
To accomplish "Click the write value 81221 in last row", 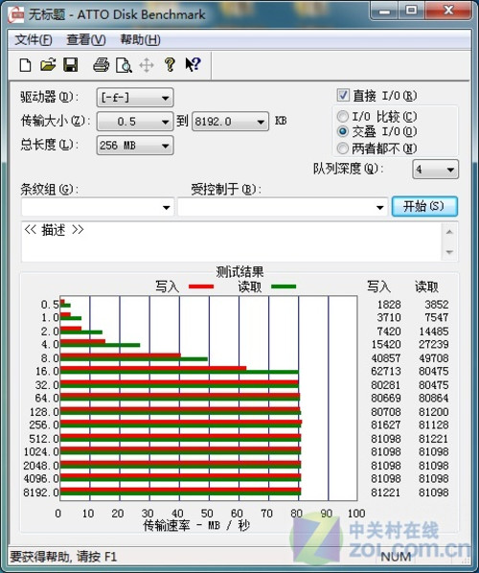I will click(x=386, y=493).
